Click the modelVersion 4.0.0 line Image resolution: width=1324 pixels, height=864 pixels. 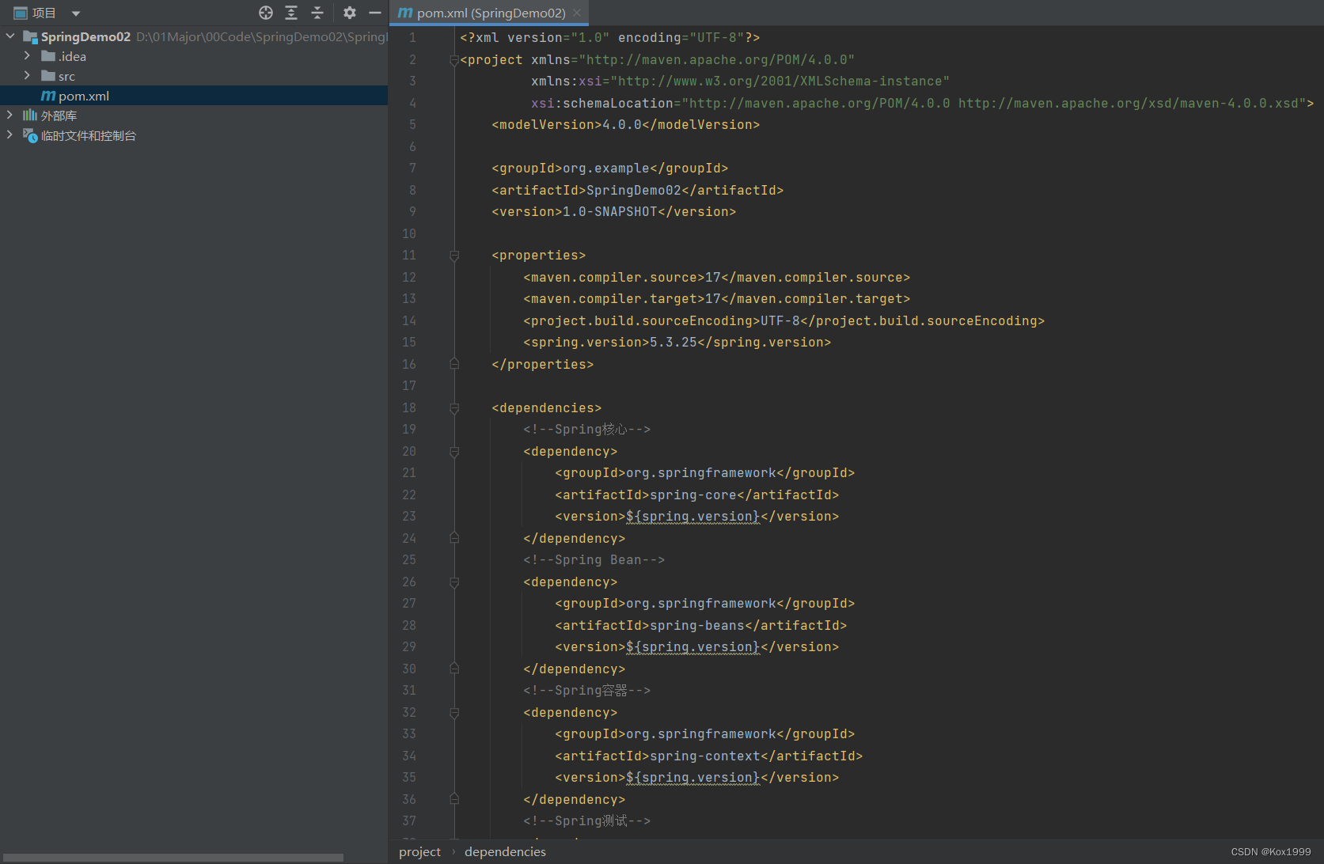click(x=625, y=124)
